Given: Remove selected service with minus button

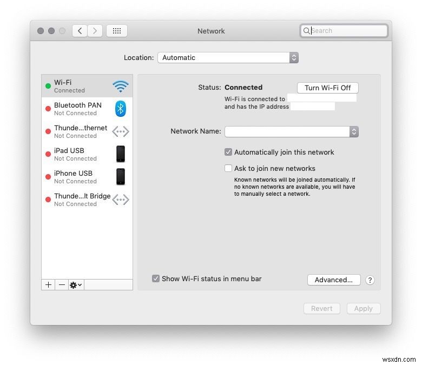Looking at the screenshot, I should point(62,284).
